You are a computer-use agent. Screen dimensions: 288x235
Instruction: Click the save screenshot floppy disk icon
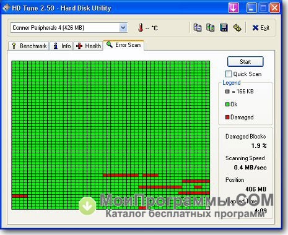pos(224,28)
